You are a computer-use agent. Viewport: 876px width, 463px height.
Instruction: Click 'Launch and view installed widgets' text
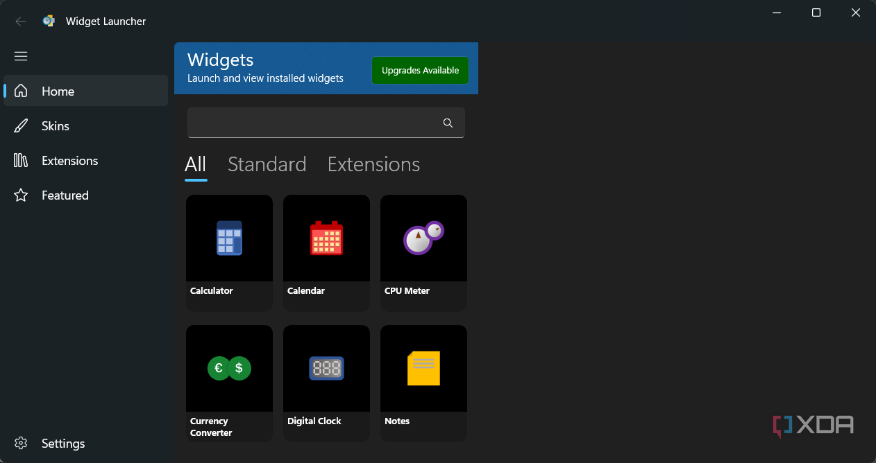click(x=265, y=78)
